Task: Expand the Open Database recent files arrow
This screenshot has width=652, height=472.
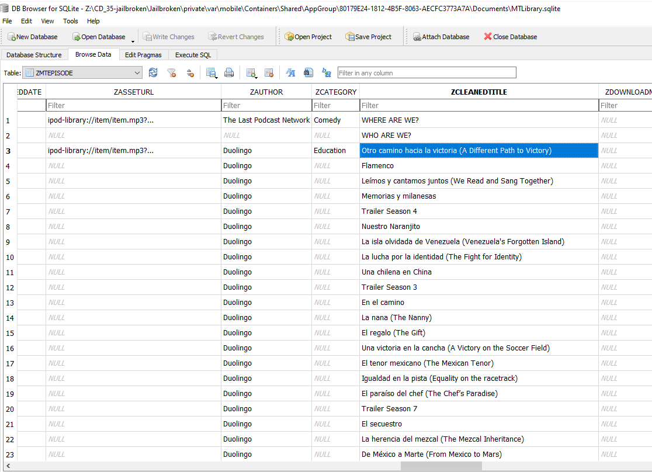Action: [133, 41]
